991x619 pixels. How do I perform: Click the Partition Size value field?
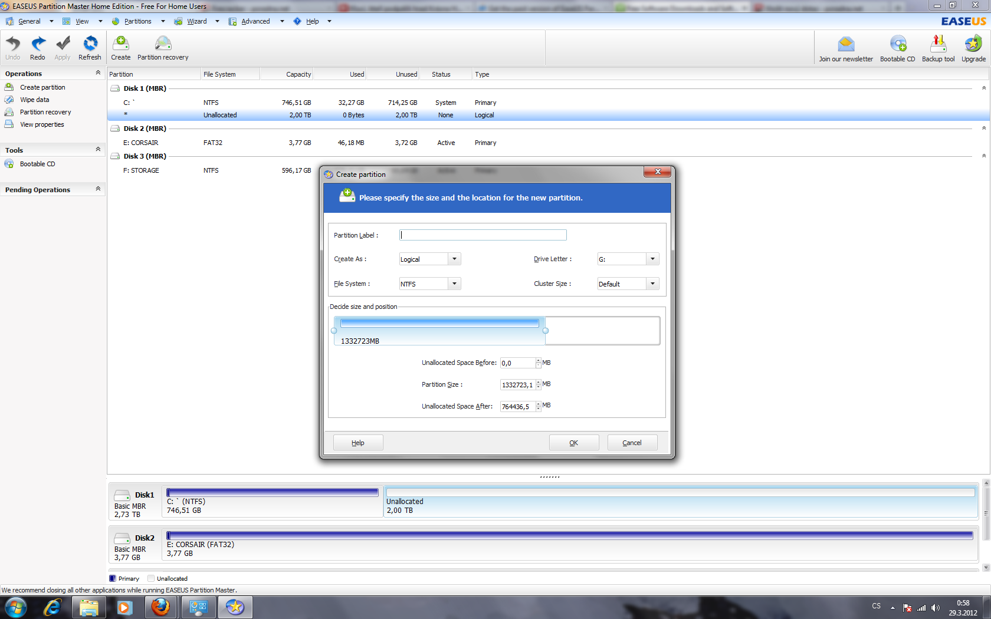(518, 384)
